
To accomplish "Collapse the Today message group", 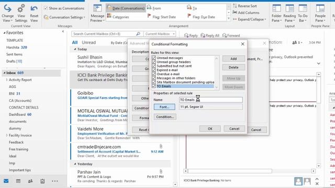I will point(75,49).
